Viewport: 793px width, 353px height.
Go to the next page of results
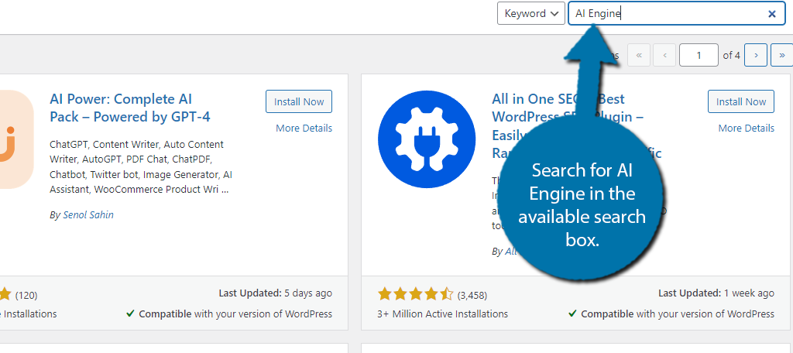coord(756,55)
